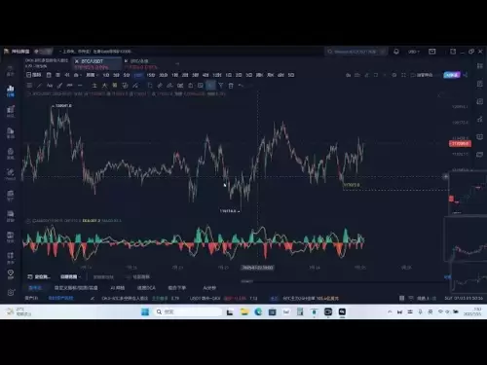Toggle the highlighted active drawing tool button

click(210, 86)
